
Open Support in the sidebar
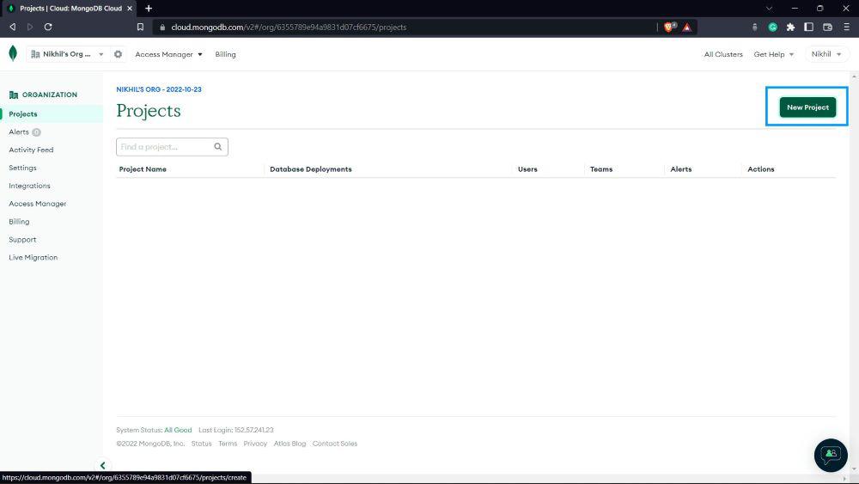tap(22, 240)
